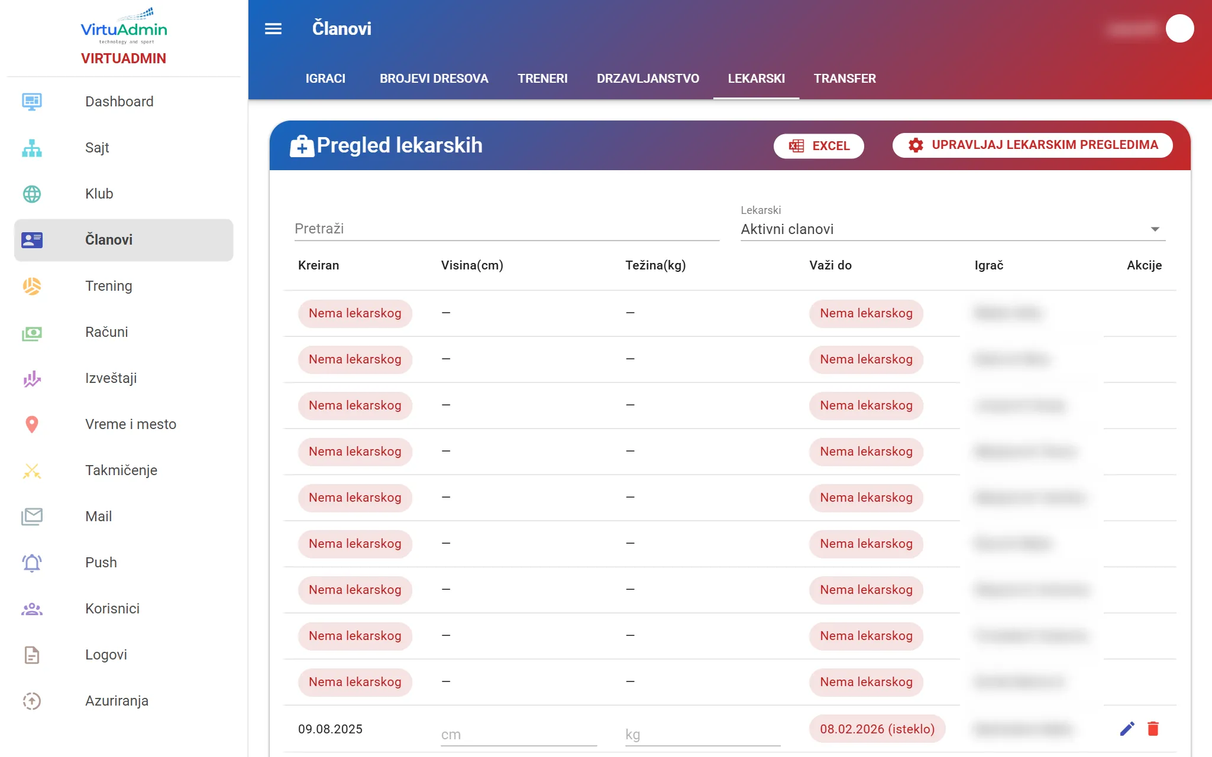The image size is (1212, 757).
Task: Click the Azuriranja update icon
Action: click(x=32, y=701)
